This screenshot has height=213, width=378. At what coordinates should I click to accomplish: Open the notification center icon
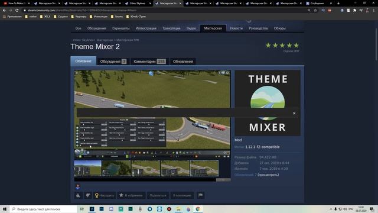pos(372,209)
